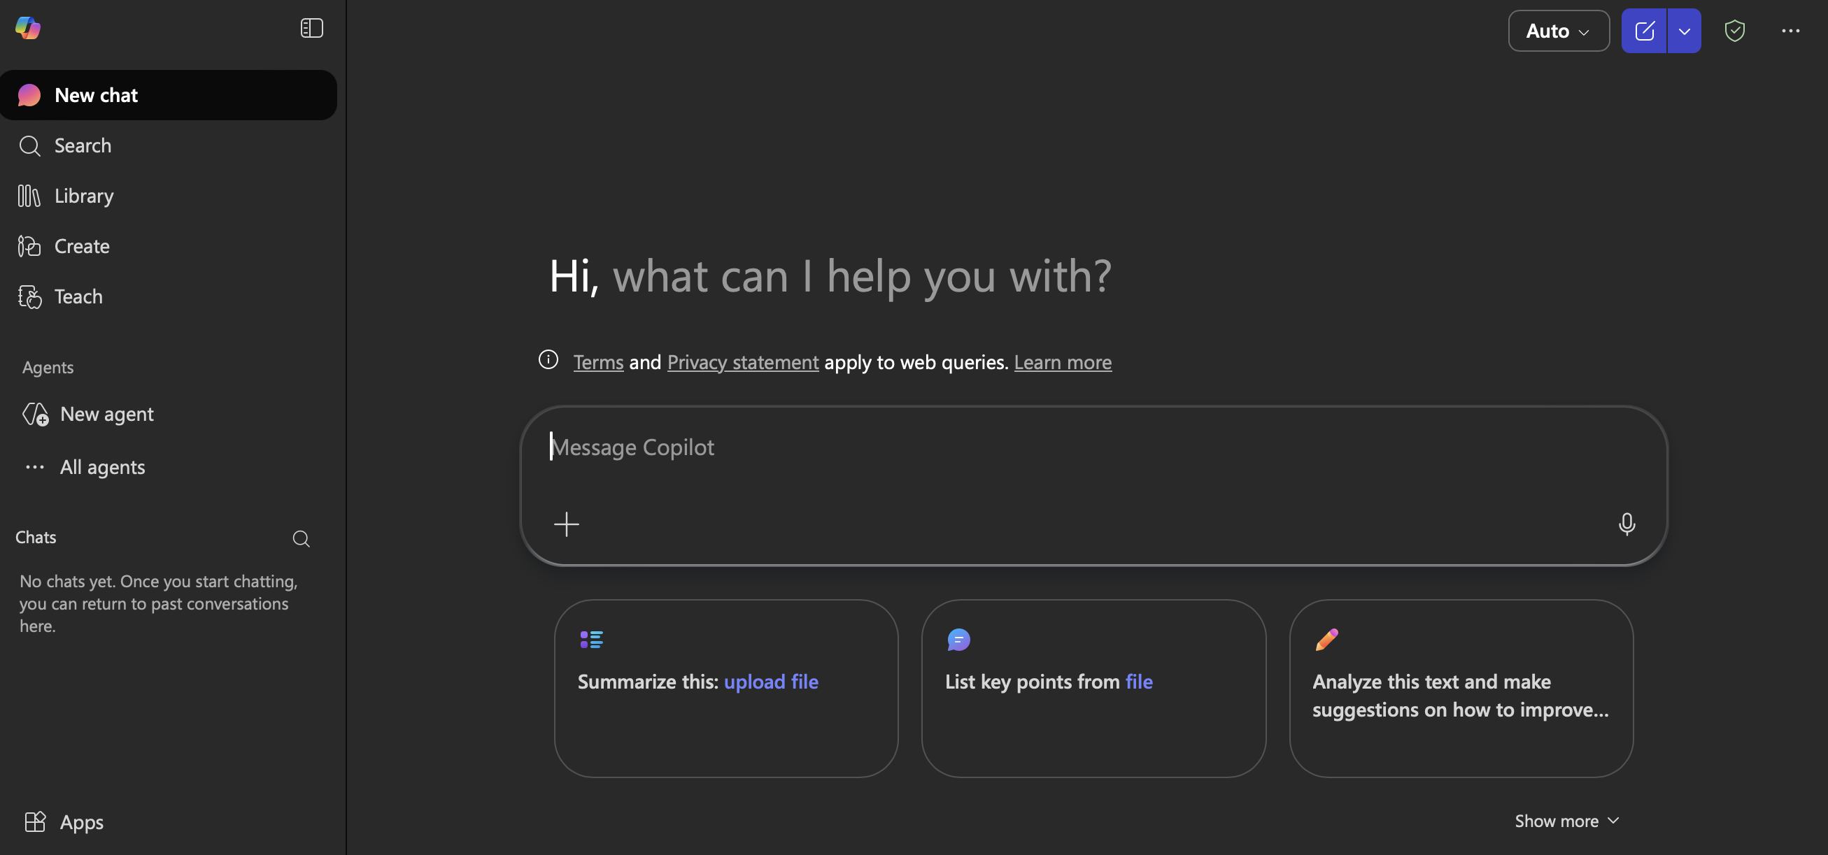Open the Privacy statement link
Viewport: 1828px width, 855px height.
click(743, 361)
